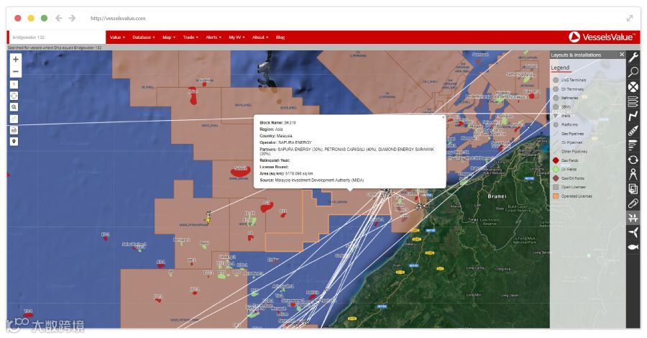Open the Alerts dropdown menu
The width and height of the screenshot is (647, 338).
214,37
